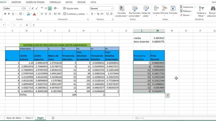This screenshot has width=216, height=121.
Task: Open font name Calibri dropdown
Action: [x=22, y=8]
